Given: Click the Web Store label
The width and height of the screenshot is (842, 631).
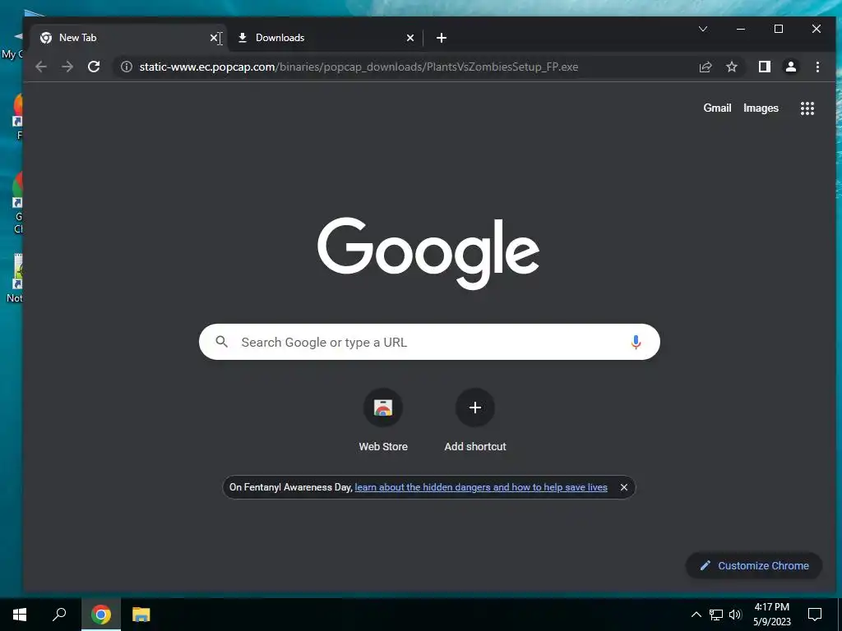Looking at the screenshot, I should point(383,446).
